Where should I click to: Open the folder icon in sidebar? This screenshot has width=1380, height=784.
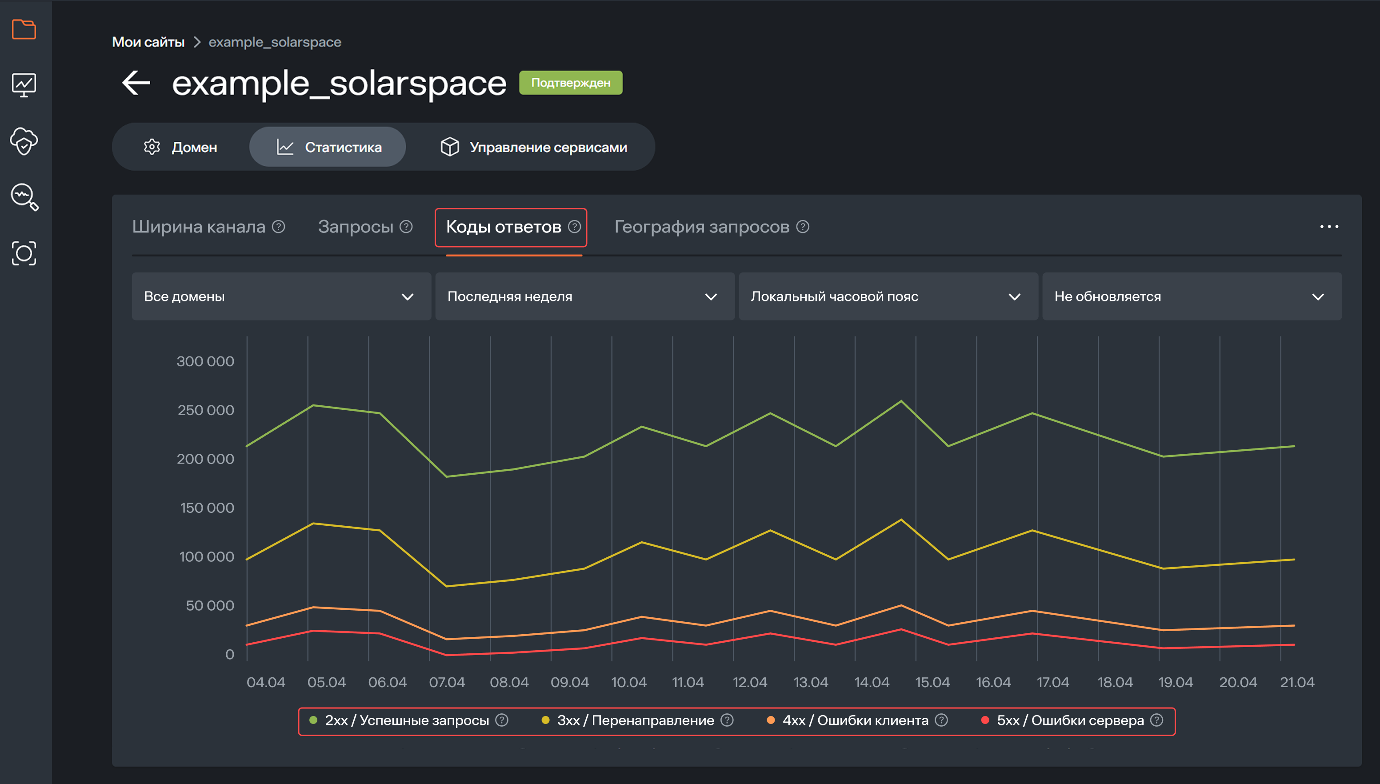(24, 29)
